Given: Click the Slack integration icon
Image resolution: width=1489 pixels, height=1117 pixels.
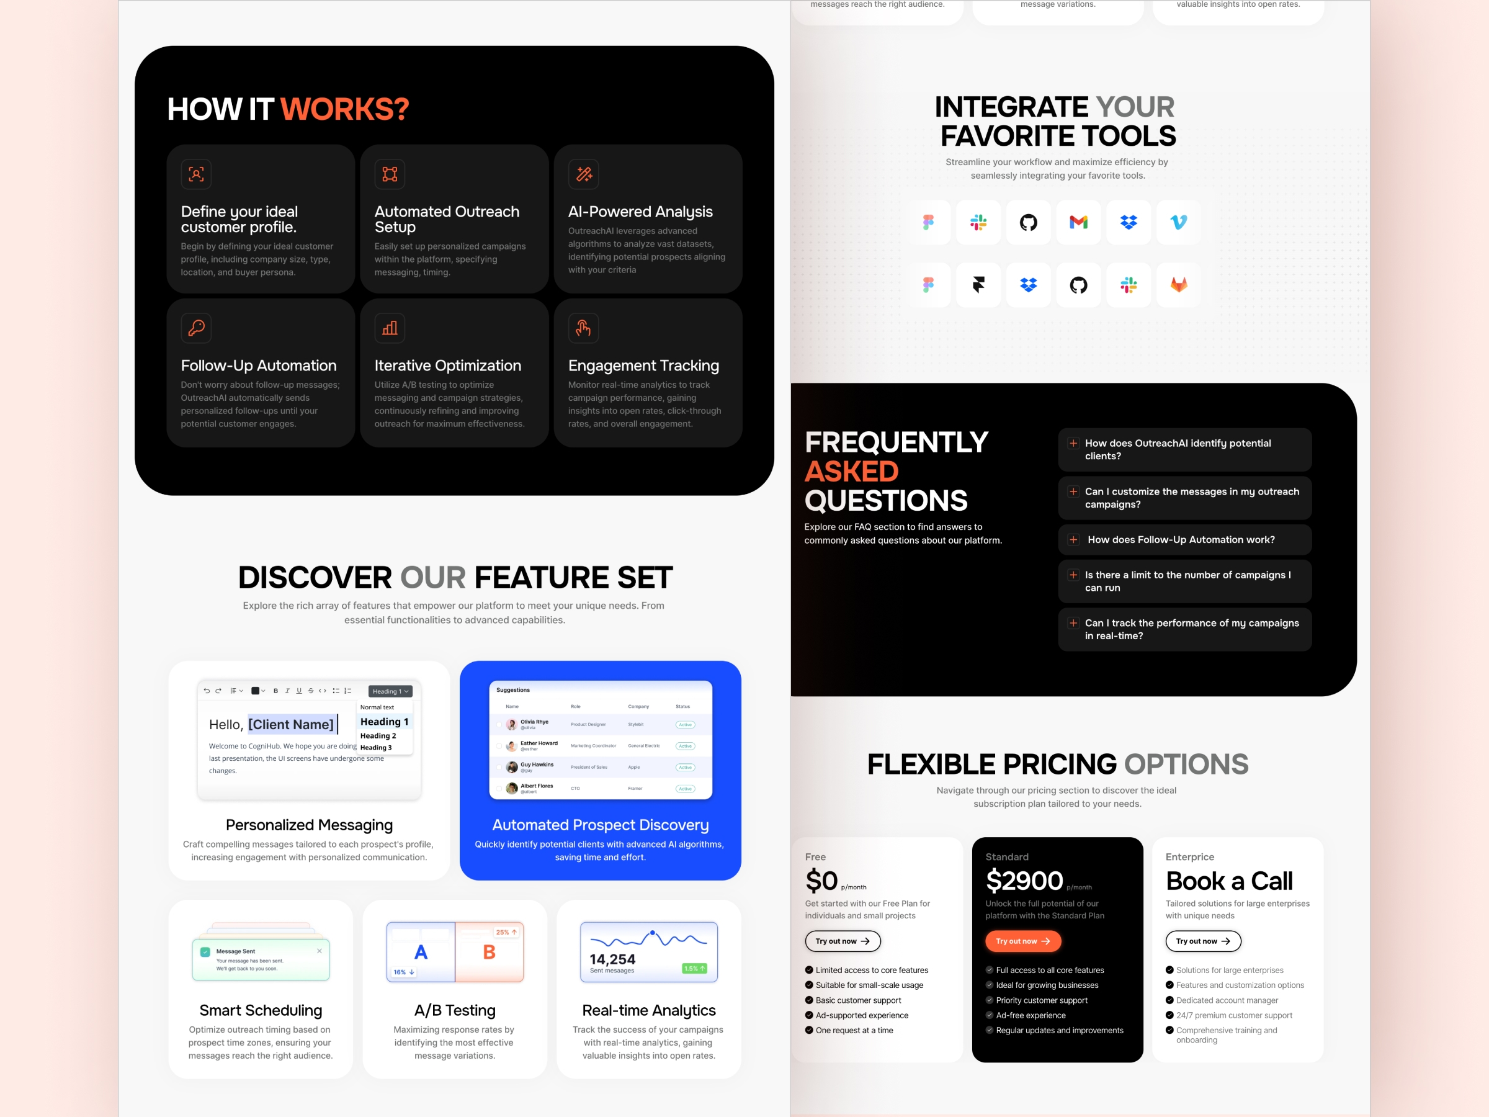Looking at the screenshot, I should (978, 222).
